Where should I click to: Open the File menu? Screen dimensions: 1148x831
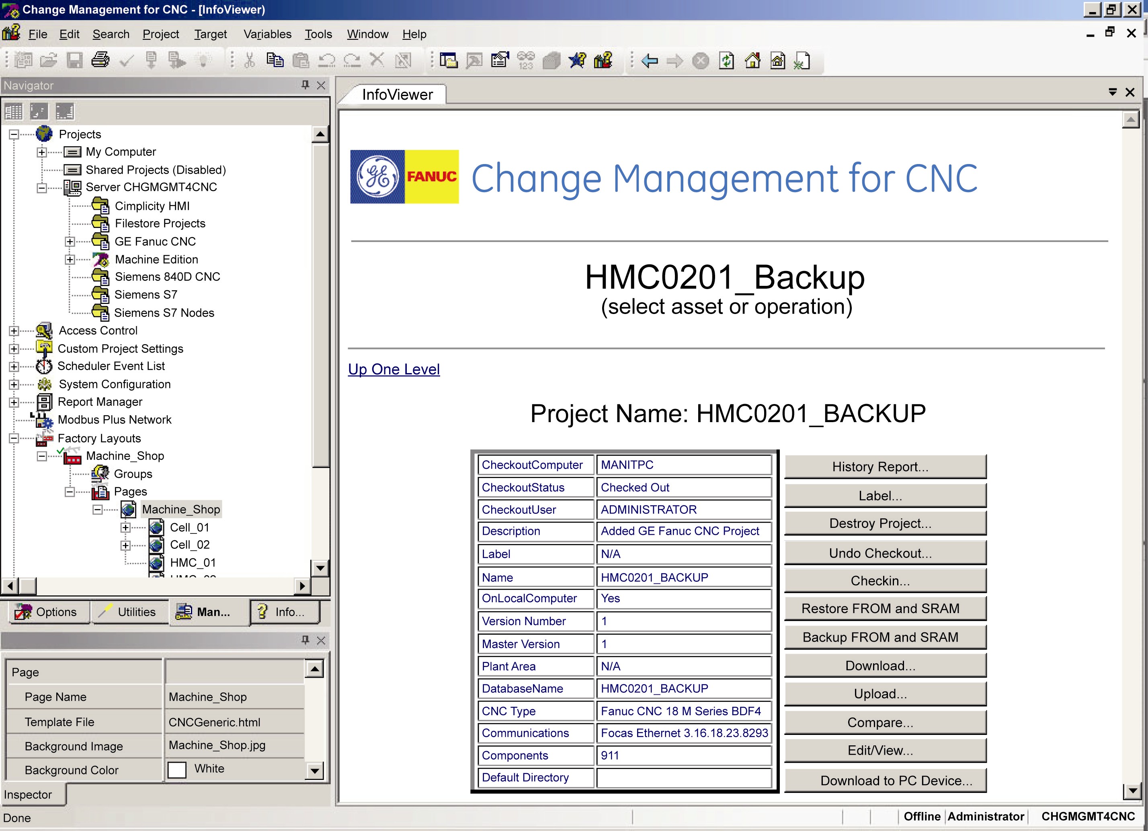tap(37, 34)
